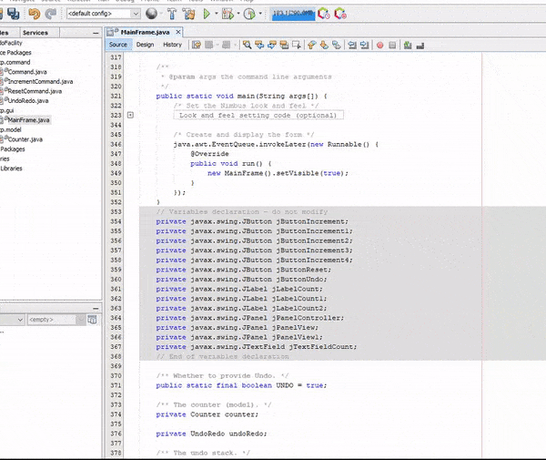
Task: Click the Profile Project icon
Action: pos(250,14)
